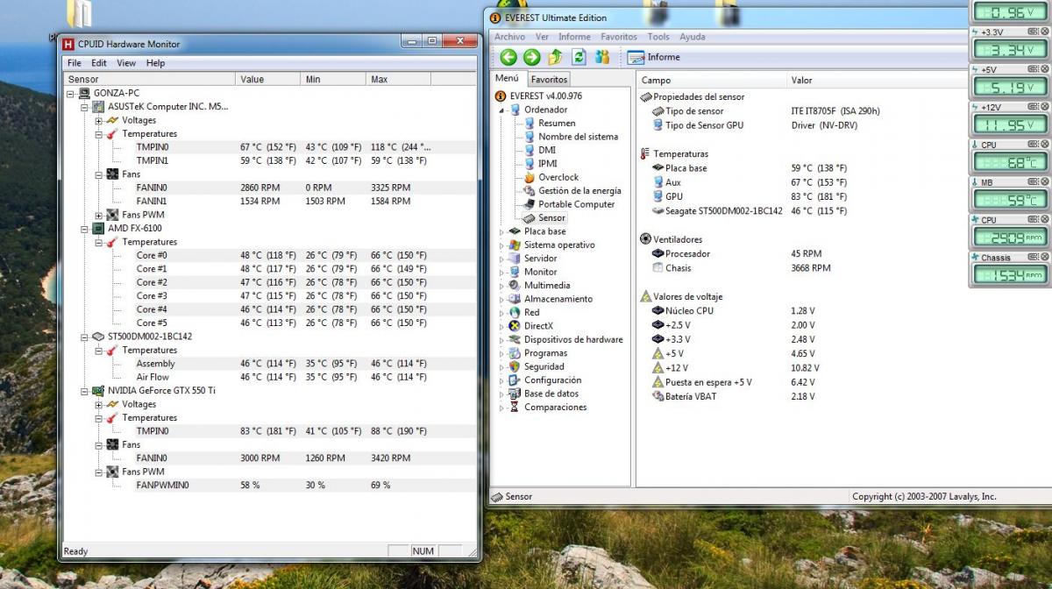The image size is (1052, 589).
Task: Open the Ver menu in EVEREST
Action: point(542,37)
